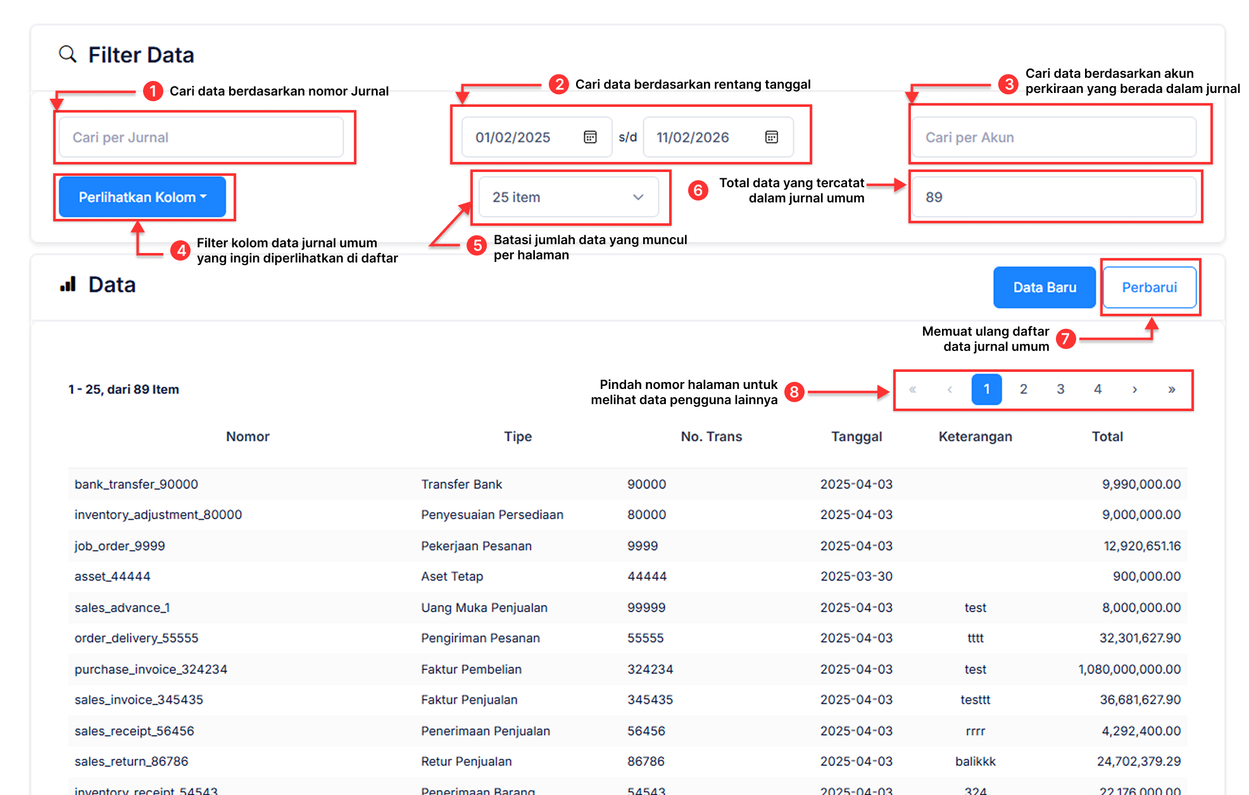Click the Data Baru button

click(x=1044, y=288)
